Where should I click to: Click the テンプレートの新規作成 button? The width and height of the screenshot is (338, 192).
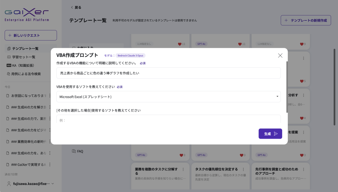pyautogui.click(x=305, y=20)
